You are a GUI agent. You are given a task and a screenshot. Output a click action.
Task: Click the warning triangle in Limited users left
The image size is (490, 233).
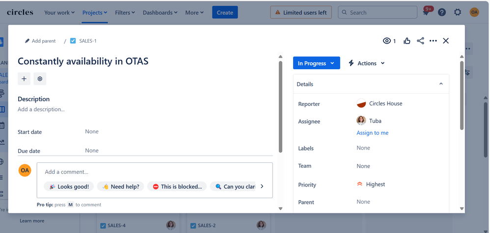(278, 12)
